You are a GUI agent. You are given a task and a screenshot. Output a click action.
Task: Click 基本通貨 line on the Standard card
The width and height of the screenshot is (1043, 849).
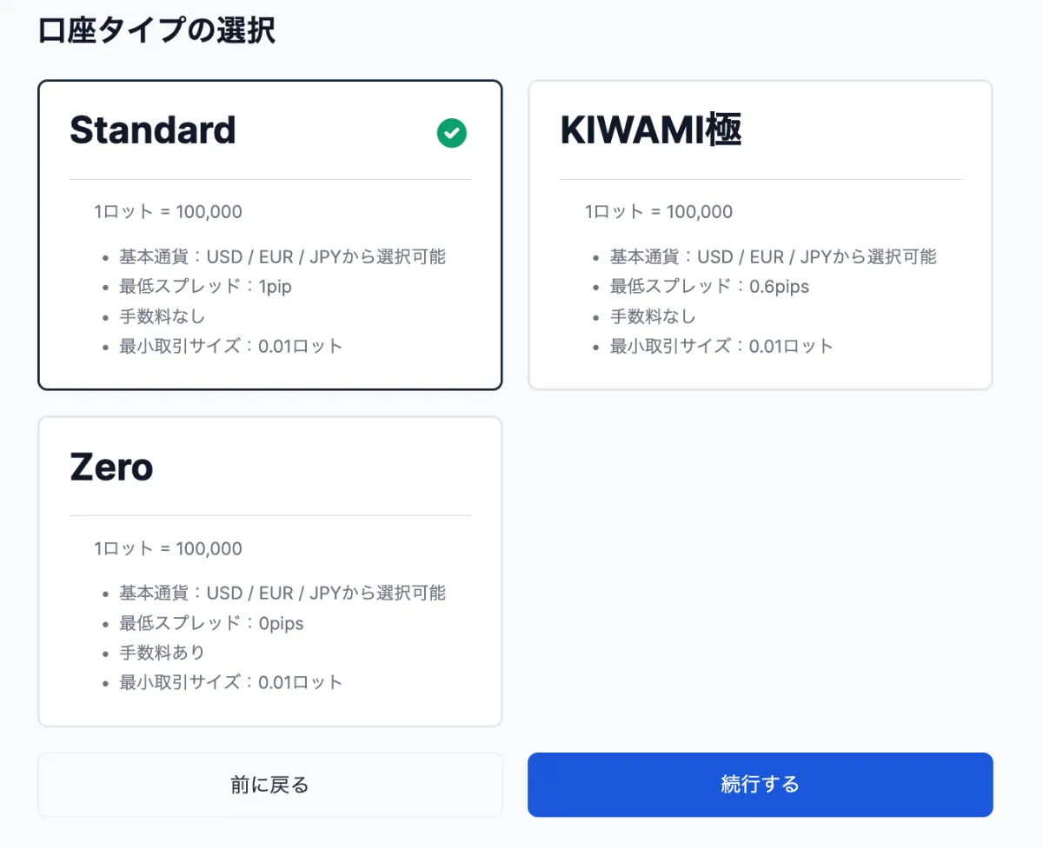click(x=282, y=256)
